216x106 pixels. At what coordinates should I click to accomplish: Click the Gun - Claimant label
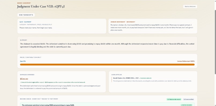(25, 22)
